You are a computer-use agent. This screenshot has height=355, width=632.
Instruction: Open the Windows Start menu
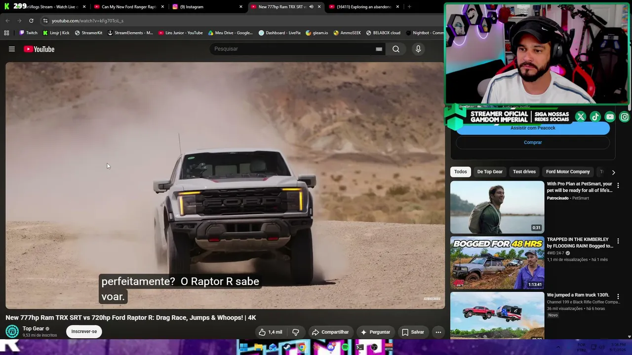tap(243, 347)
